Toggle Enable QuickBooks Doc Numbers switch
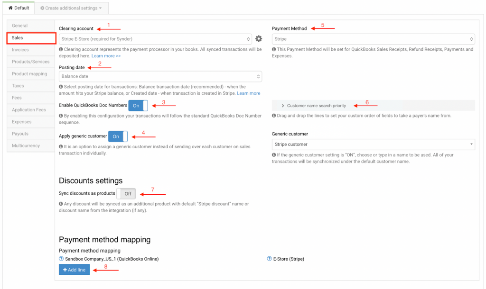The image size is (486, 289). click(x=138, y=106)
